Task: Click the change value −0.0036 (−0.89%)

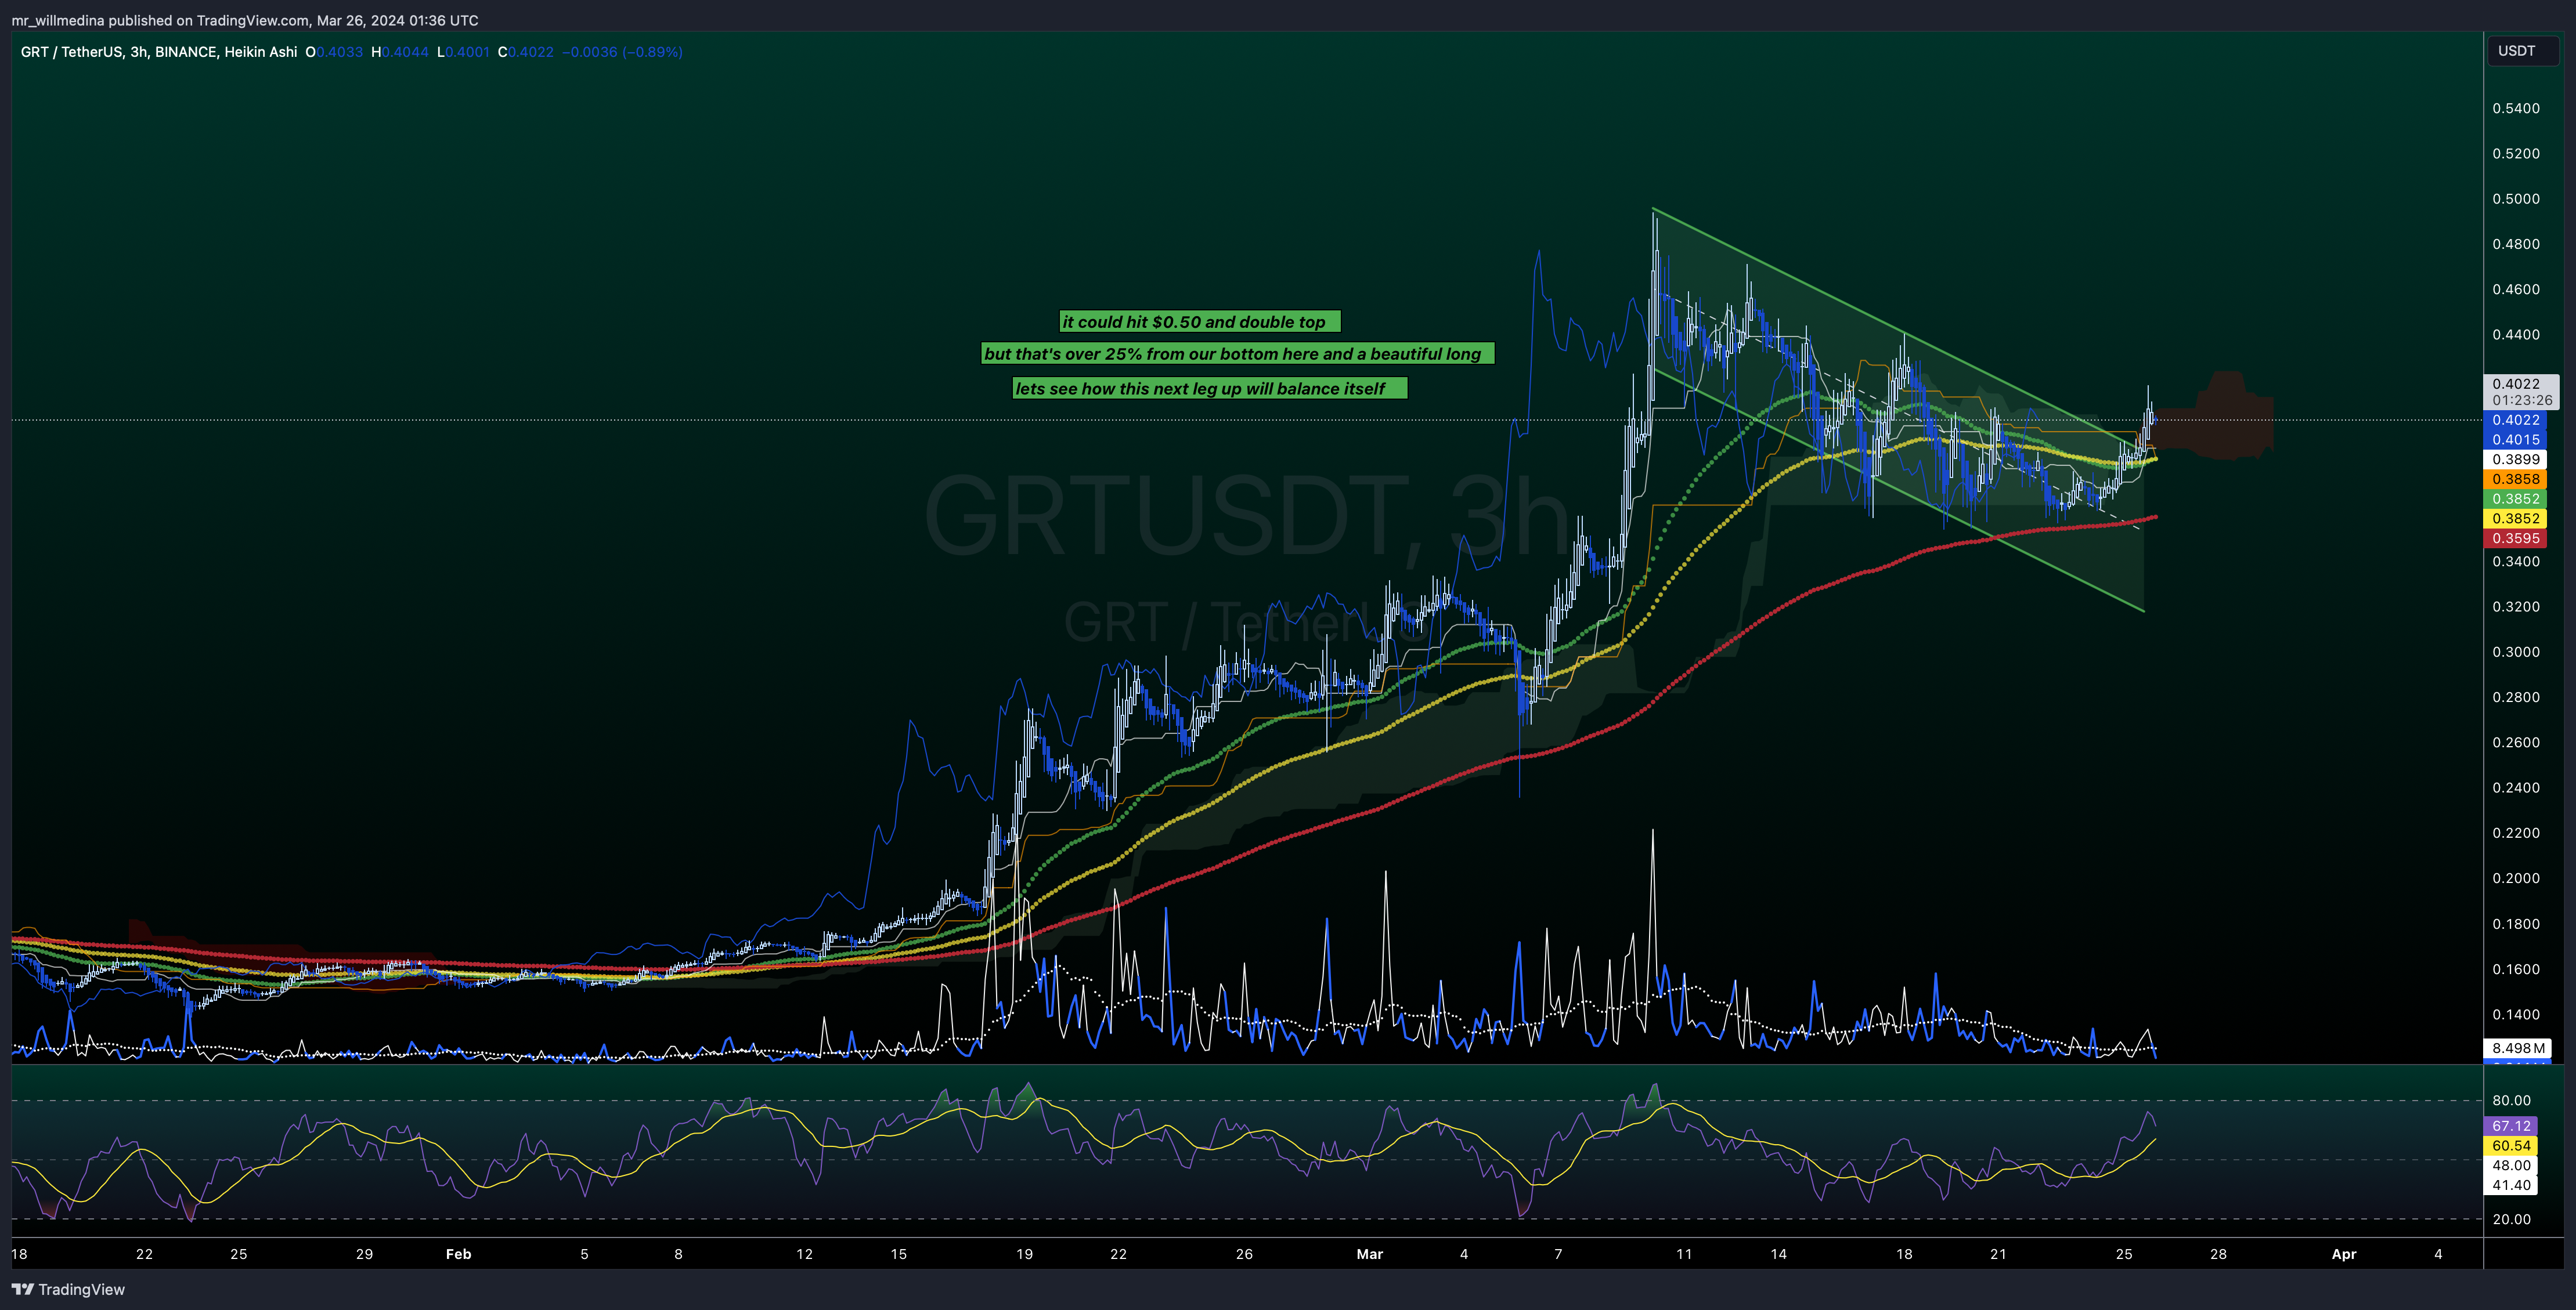Action: coord(622,52)
